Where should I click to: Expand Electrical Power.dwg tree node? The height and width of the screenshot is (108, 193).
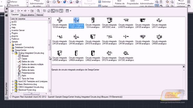coord(13,90)
